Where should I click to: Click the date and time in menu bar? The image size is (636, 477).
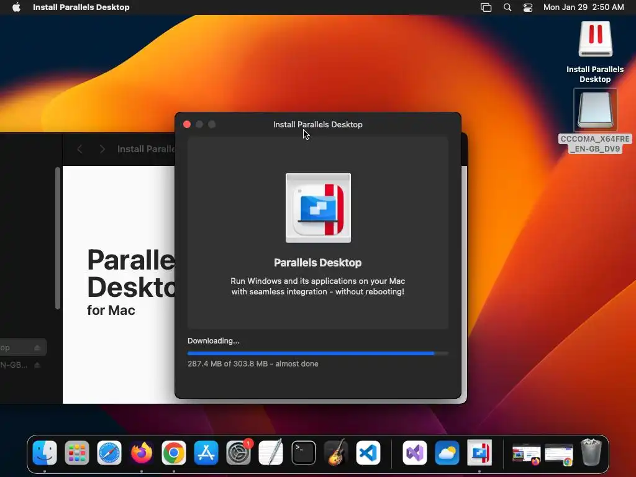[x=583, y=7]
